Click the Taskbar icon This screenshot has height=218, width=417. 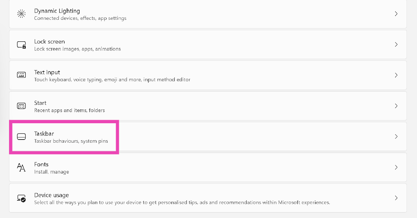[x=21, y=137]
